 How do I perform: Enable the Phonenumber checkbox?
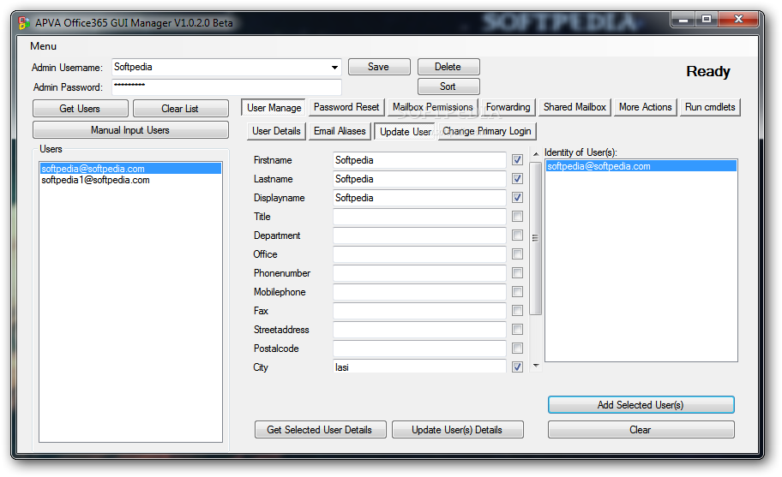coord(517,273)
